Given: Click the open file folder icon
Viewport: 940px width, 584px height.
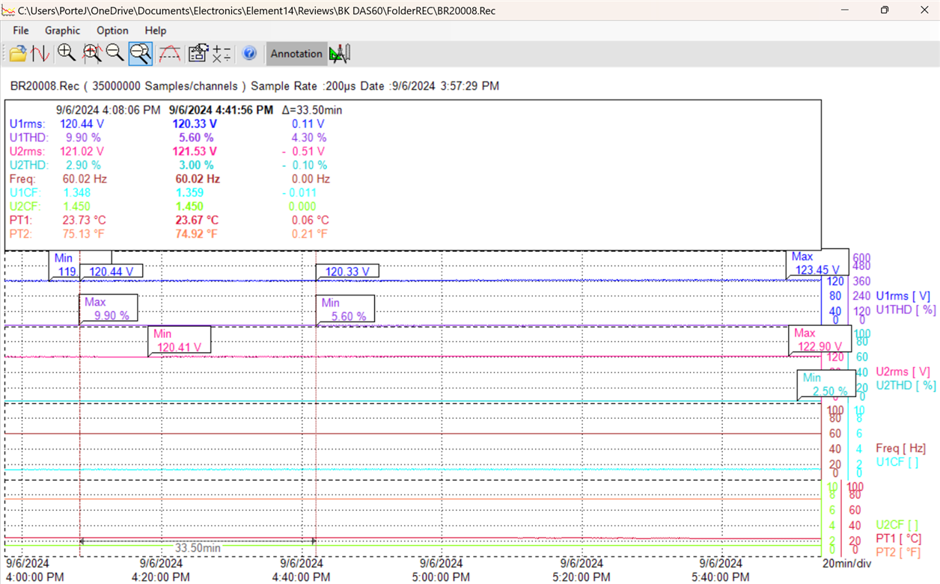Looking at the screenshot, I should (18, 53).
